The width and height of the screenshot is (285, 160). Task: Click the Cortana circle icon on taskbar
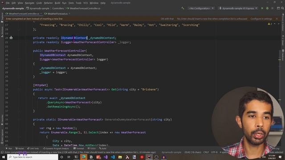point(61,157)
